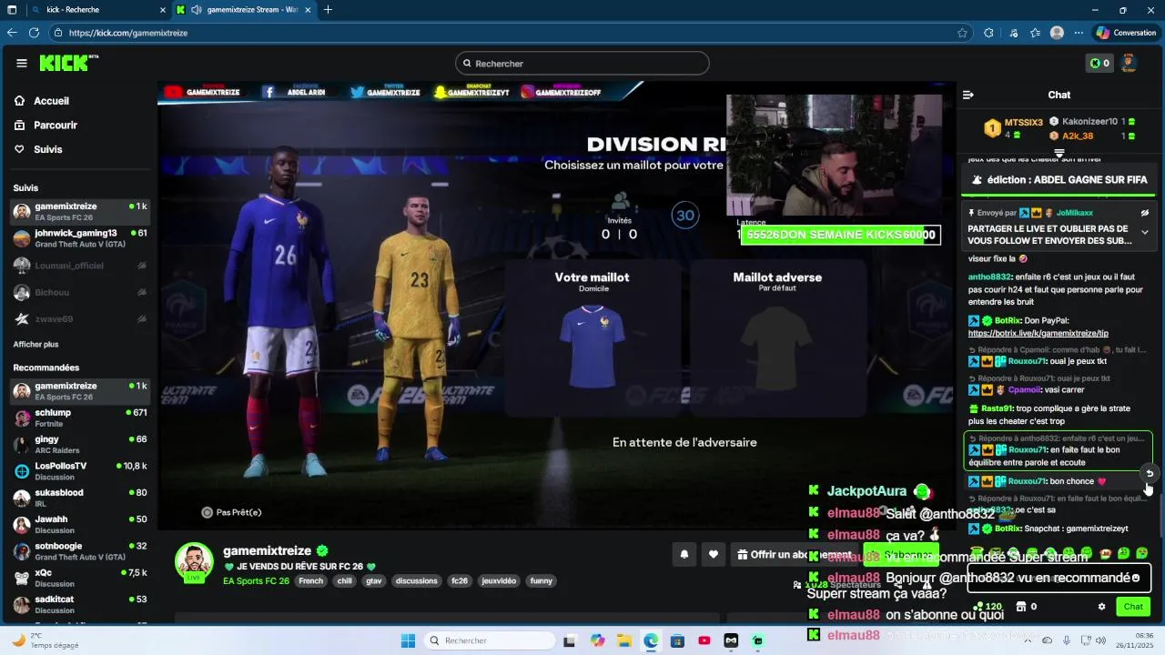
Task: Open recommended channel sadkitcat
Action: [79, 605]
